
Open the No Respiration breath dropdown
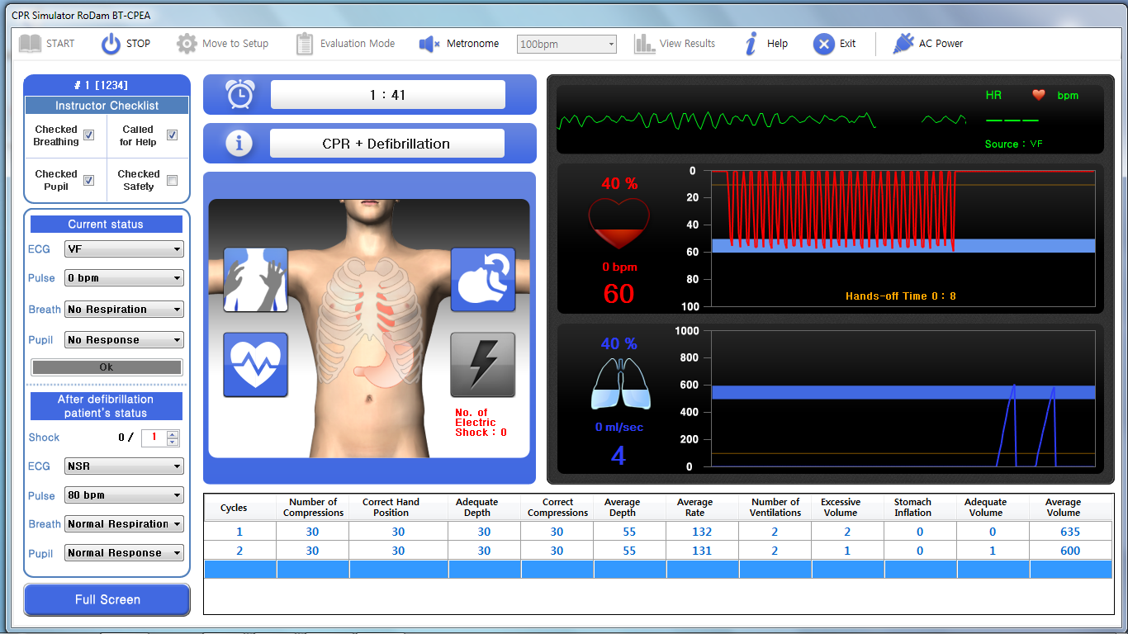[124, 310]
